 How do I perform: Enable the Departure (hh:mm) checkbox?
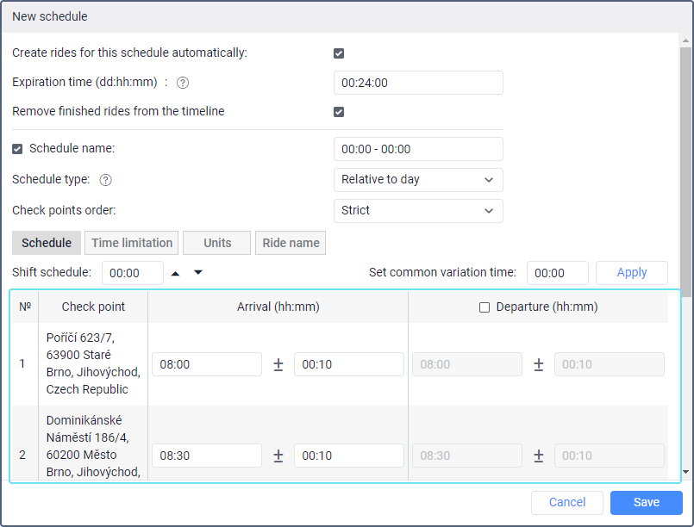[x=485, y=307]
